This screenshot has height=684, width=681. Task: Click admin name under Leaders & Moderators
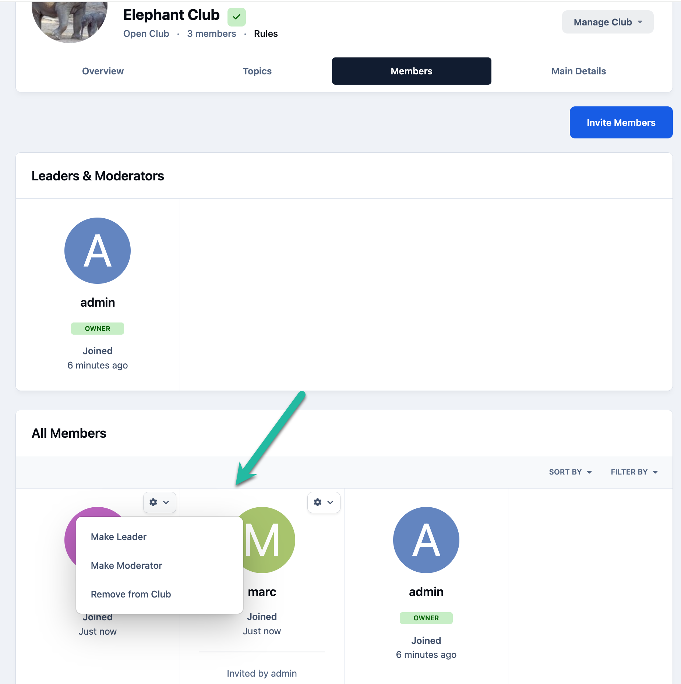(98, 302)
